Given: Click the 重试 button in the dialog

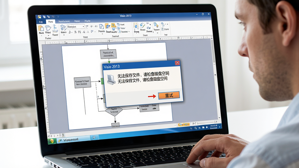Looking at the screenshot, I should (169, 95).
